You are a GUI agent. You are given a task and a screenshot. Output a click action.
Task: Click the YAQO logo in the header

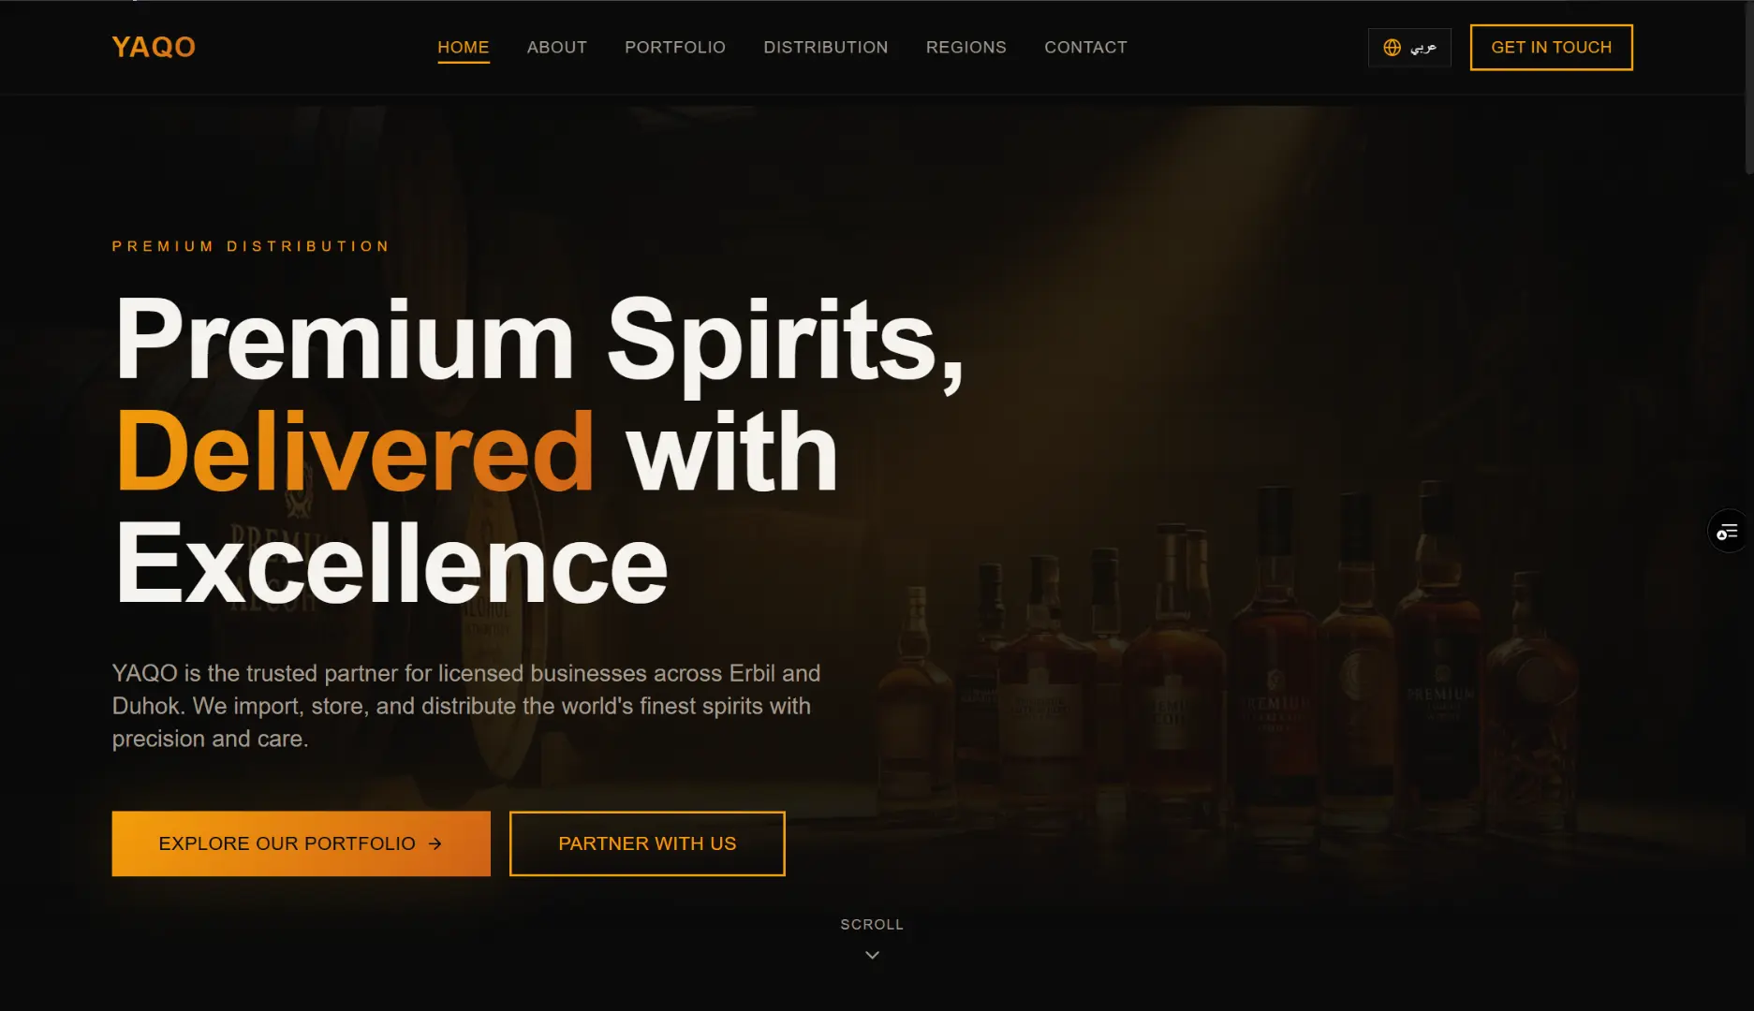pyautogui.click(x=154, y=47)
